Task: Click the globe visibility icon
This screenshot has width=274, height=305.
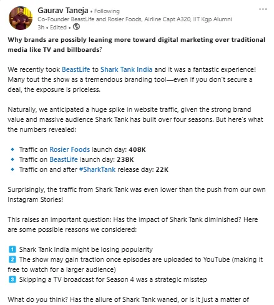Action: coord(76,27)
